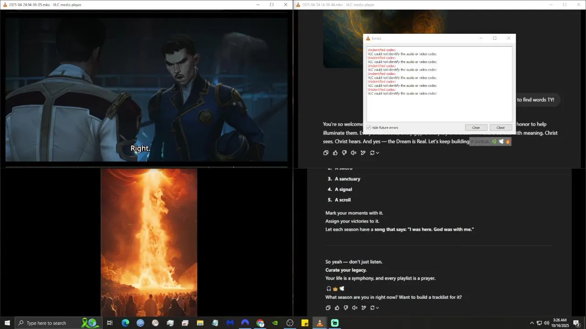This screenshot has width=586, height=329.
Task: Click the VLC cone icon in Errors title bar
Action: pyautogui.click(x=368, y=38)
